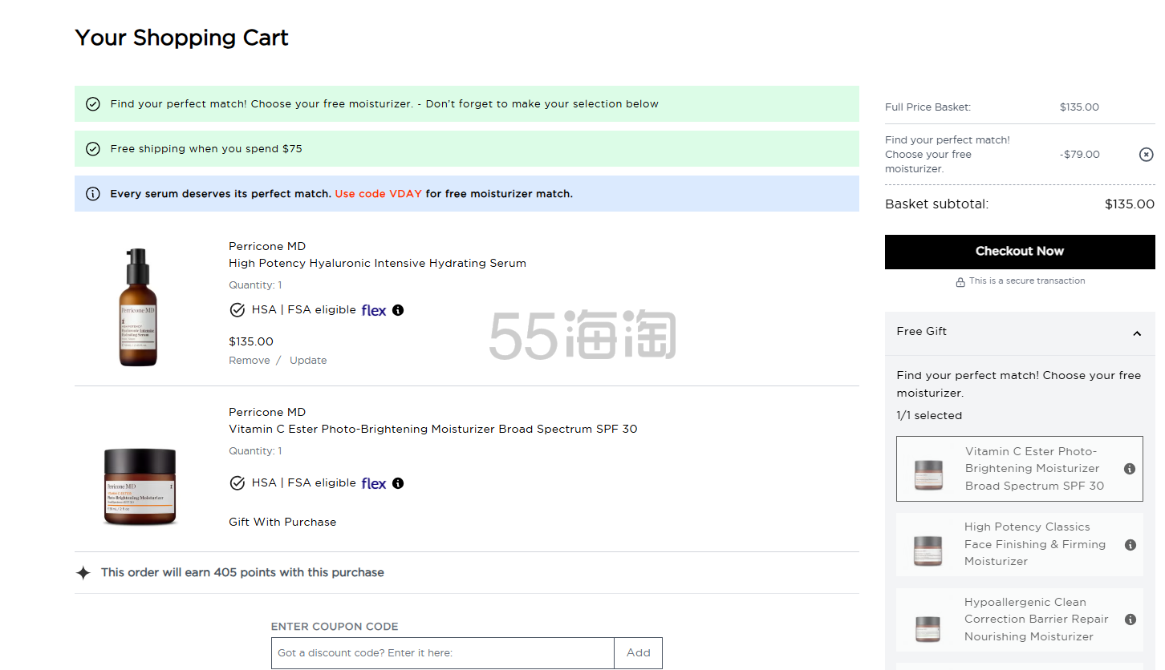
Task: Click the coupon code input field
Action: [443, 653]
